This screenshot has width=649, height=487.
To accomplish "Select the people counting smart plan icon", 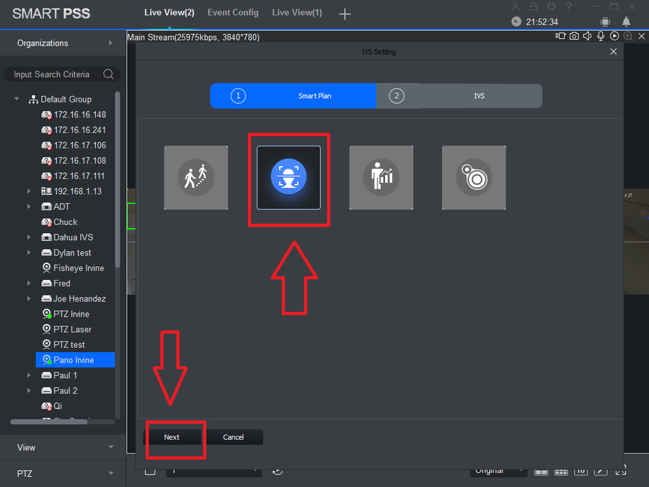I will click(381, 177).
